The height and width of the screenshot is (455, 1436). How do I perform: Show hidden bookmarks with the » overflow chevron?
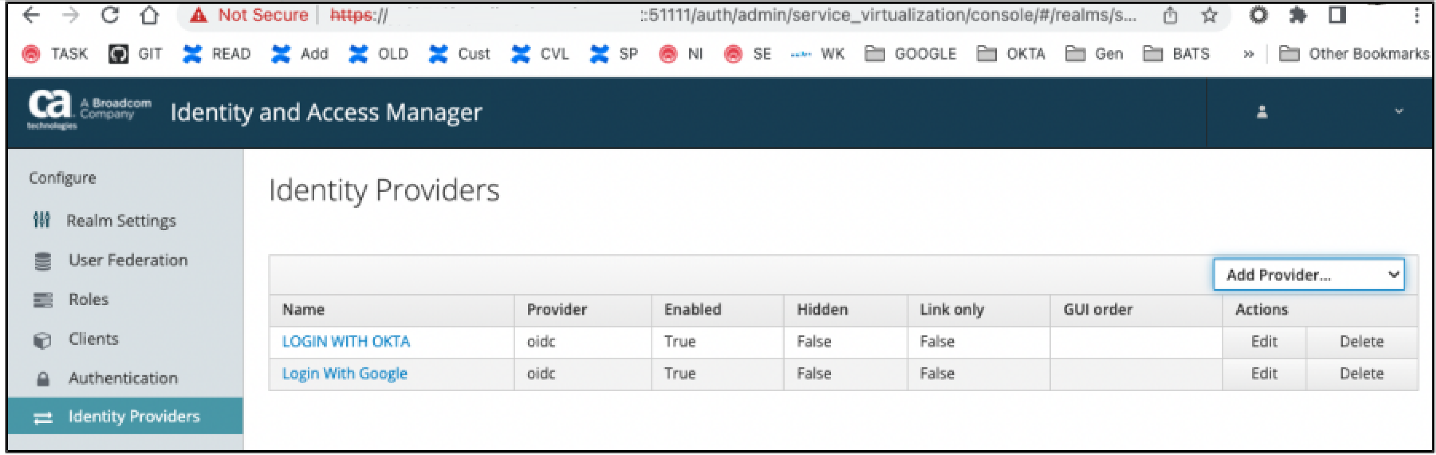(x=1249, y=54)
